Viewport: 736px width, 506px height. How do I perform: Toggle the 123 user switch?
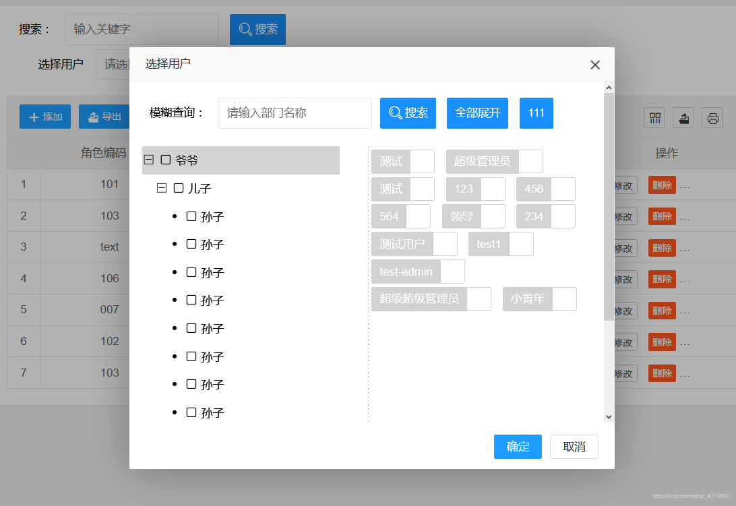(475, 189)
